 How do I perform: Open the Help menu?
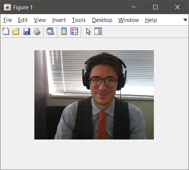click(151, 20)
